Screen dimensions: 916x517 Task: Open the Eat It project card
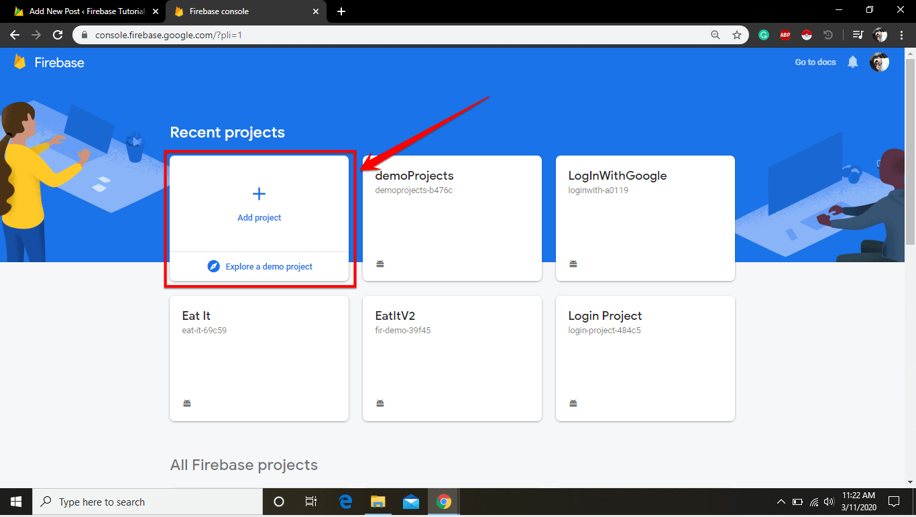pyautogui.click(x=259, y=359)
